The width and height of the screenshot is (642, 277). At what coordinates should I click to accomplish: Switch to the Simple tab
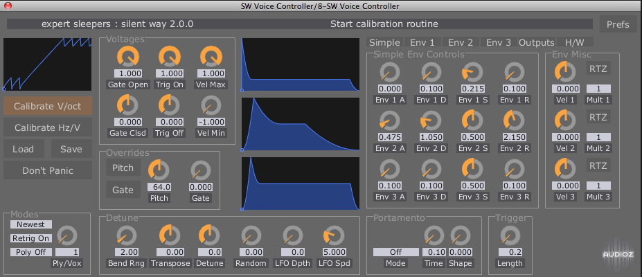pos(384,42)
